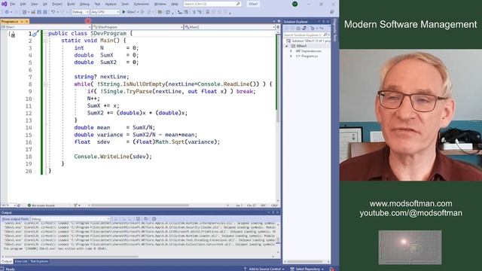Open the editor zoom level dropdown
The height and width of the screenshot is (271, 482).
coord(8,205)
